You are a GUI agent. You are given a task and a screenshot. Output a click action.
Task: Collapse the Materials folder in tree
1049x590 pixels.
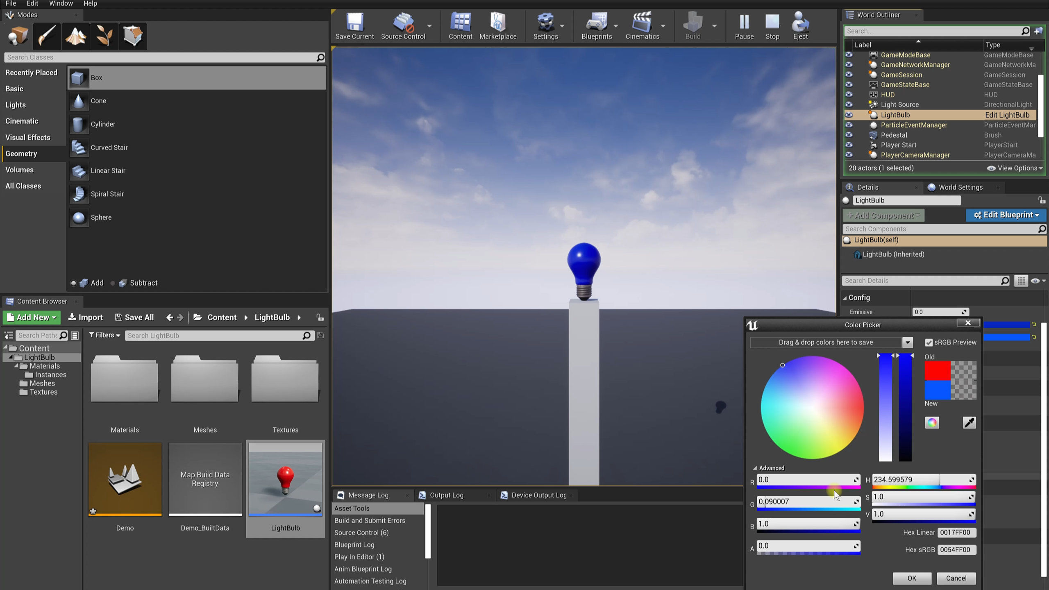click(16, 366)
